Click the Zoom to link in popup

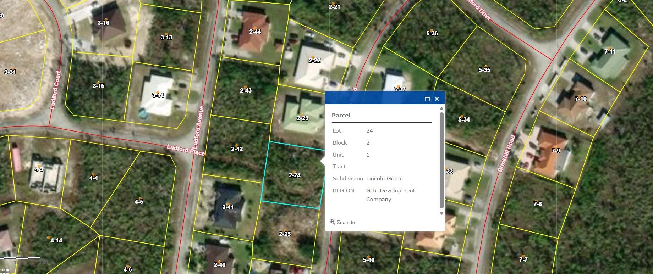point(342,222)
